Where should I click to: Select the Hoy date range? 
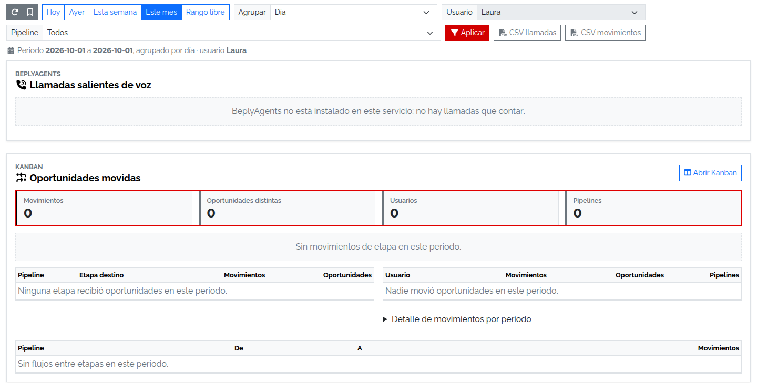[54, 12]
